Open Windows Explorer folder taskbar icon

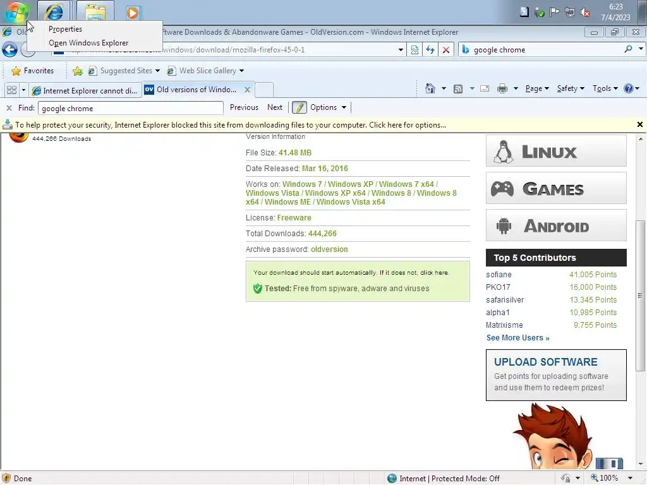95,12
